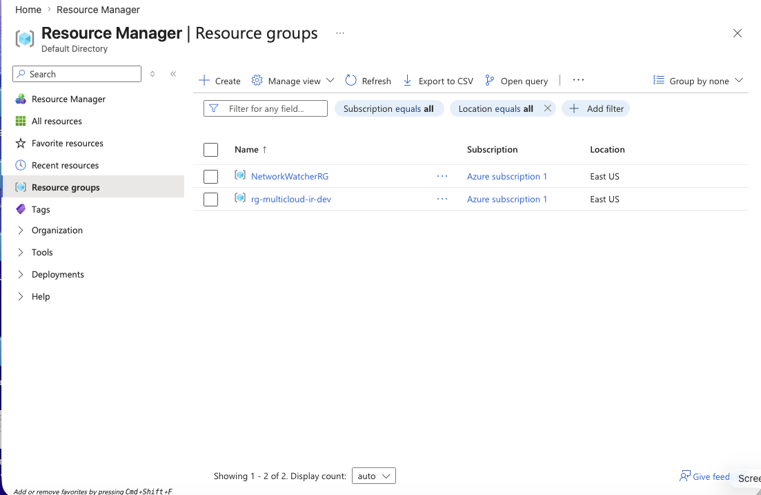The height and width of the screenshot is (495, 761).
Task: Sort by the Subscription column header
Action: pos(492,150)
